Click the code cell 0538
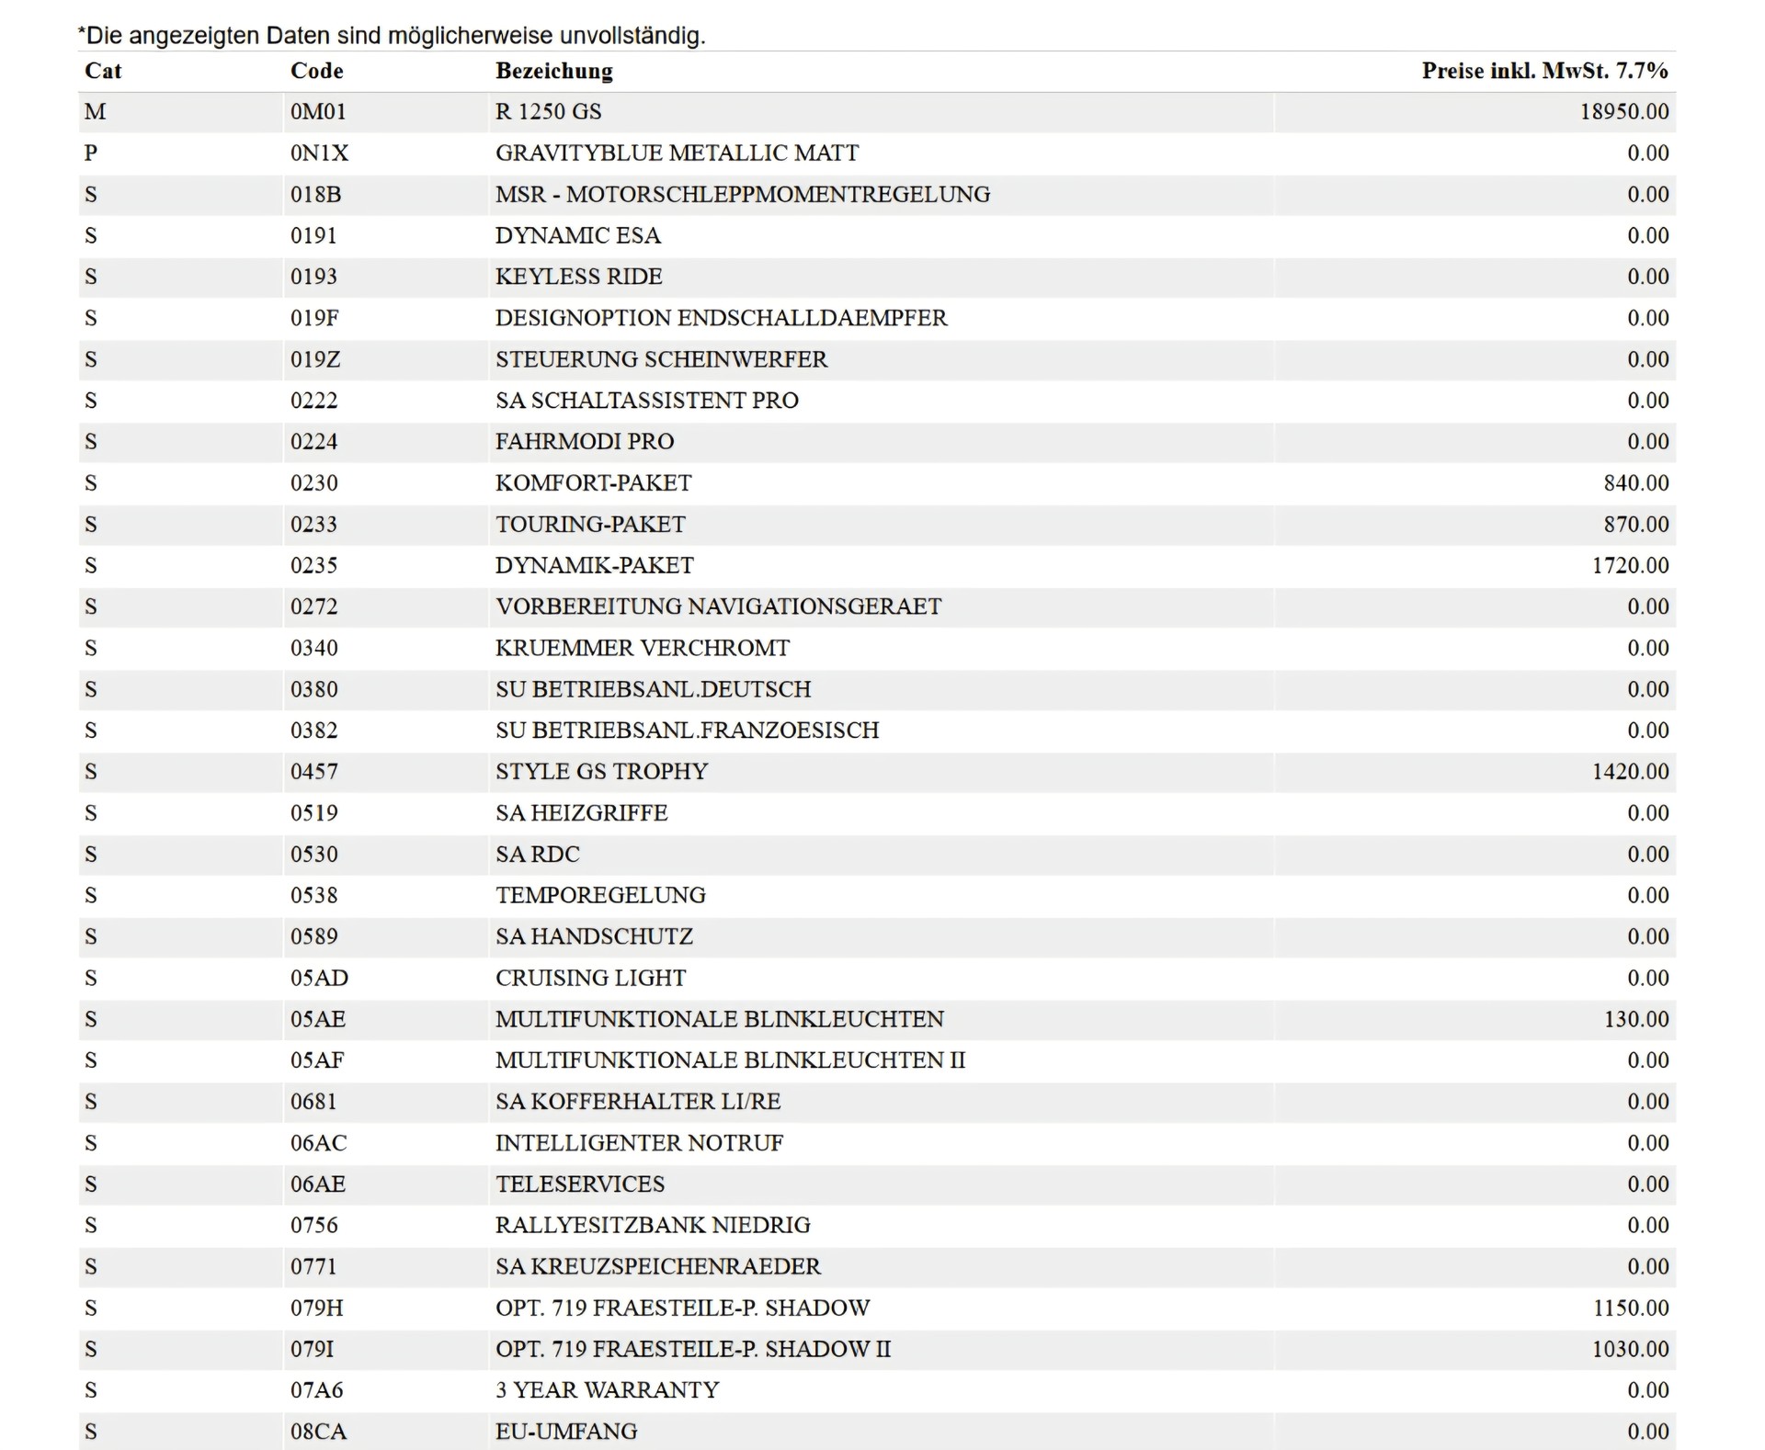Viewport: 1765px width, 1450px height. click(x=313, y=895)
